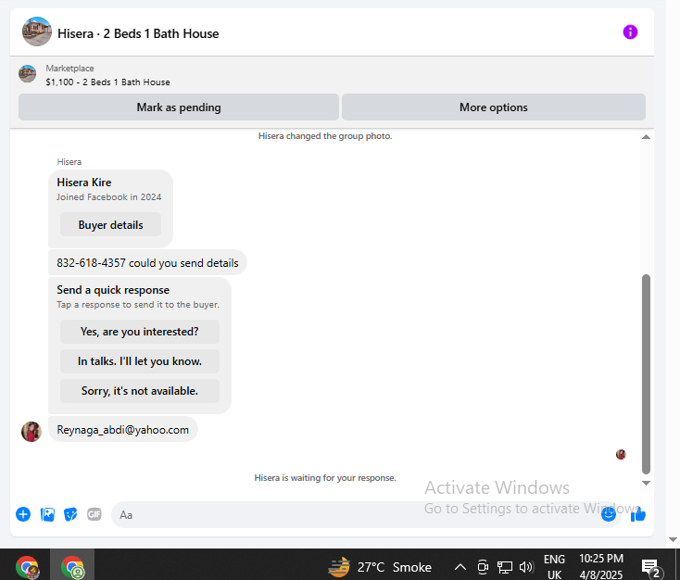This screenshot has height=580, width=680.
Task: Click the chat scrollbar thumb
Action: 646,374
